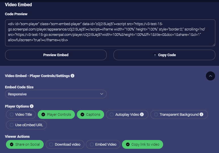Enable the Video Title option
Screen dimensions: 219x153
click(x=21, y=115)
